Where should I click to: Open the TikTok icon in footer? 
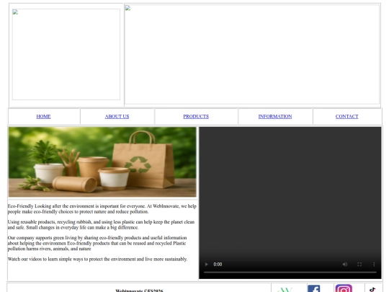pos(372,289)
